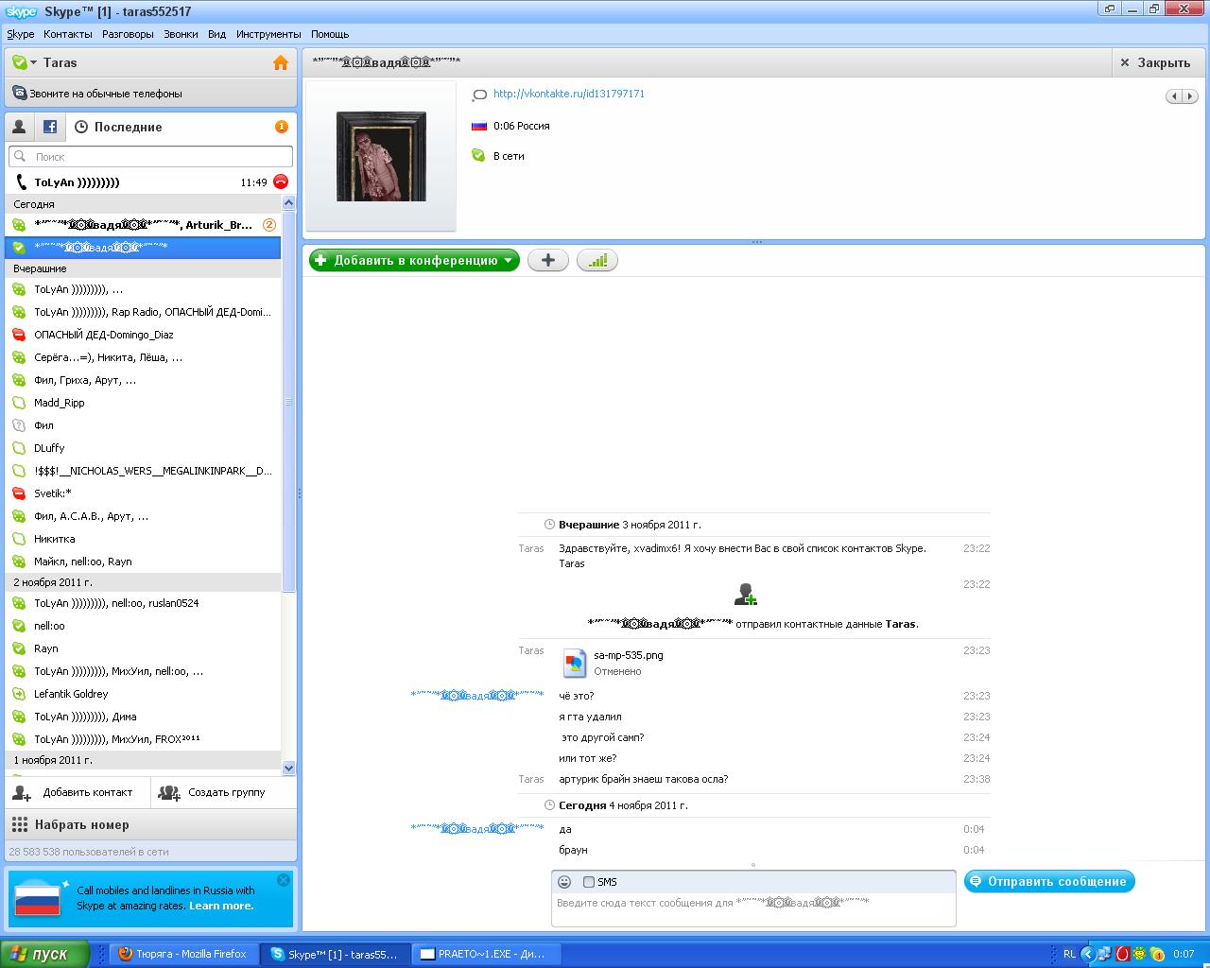Select the Lefantik Goldrey conversation
This screenshot has height=968, width=1210.
[x=144, y=694]
